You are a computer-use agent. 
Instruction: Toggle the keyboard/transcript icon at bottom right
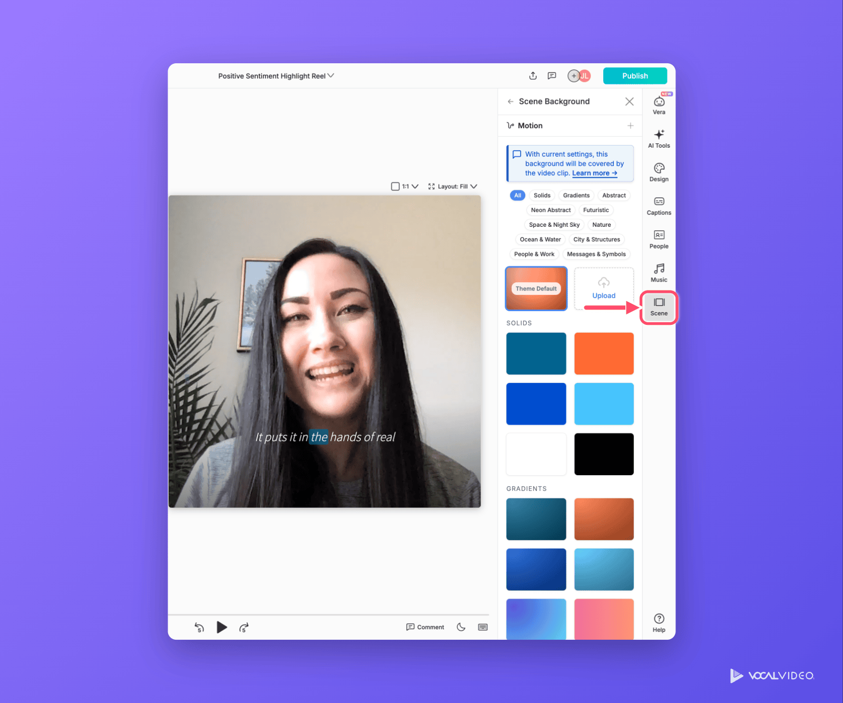pyautogui.click(x=483, y=627)
